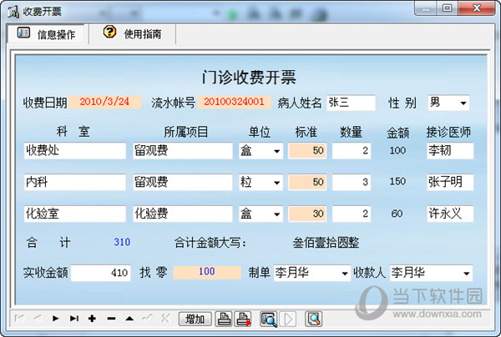Viewport: 501px width, 337px height.
Task: Click the grayed play triangle button
Action: click(288, 319)
